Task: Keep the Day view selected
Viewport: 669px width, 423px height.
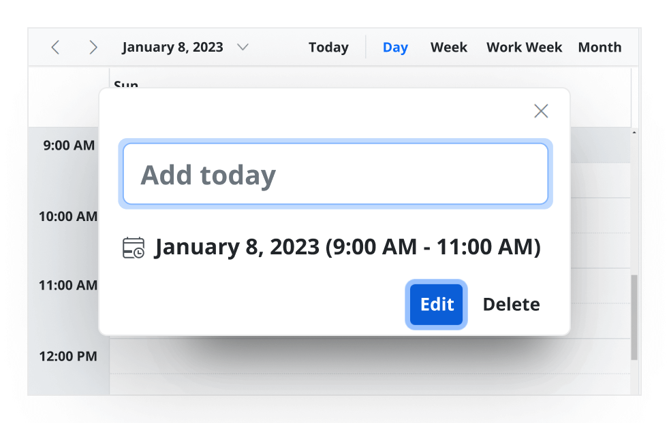Action: pos(395,47)
